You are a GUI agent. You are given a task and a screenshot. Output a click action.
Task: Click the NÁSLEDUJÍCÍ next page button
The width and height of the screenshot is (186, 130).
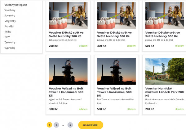click(x=91, y=125)
